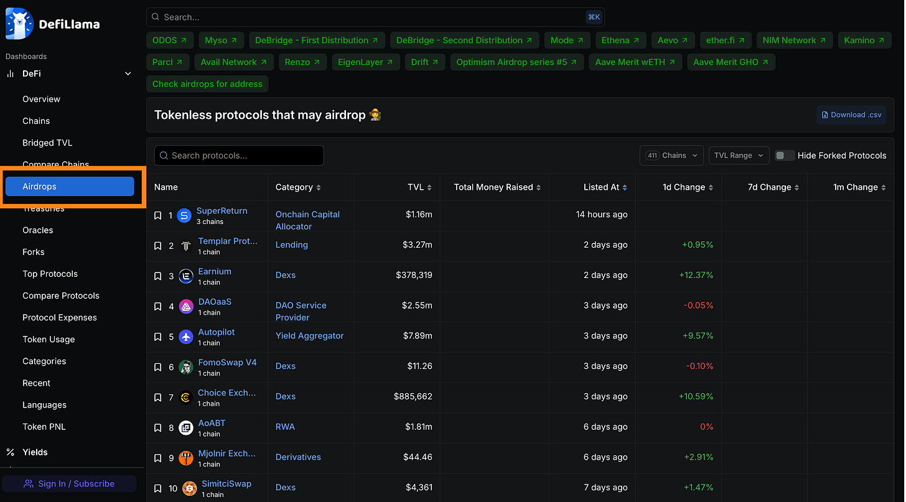Open Overview in the sidebar
The width and height of the screenshot is (906, 502).
[41, 99]
